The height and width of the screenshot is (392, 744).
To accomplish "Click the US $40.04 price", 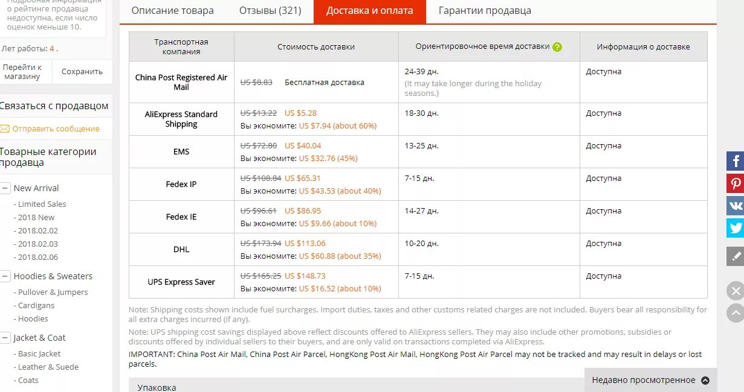I will click(303, 145).
